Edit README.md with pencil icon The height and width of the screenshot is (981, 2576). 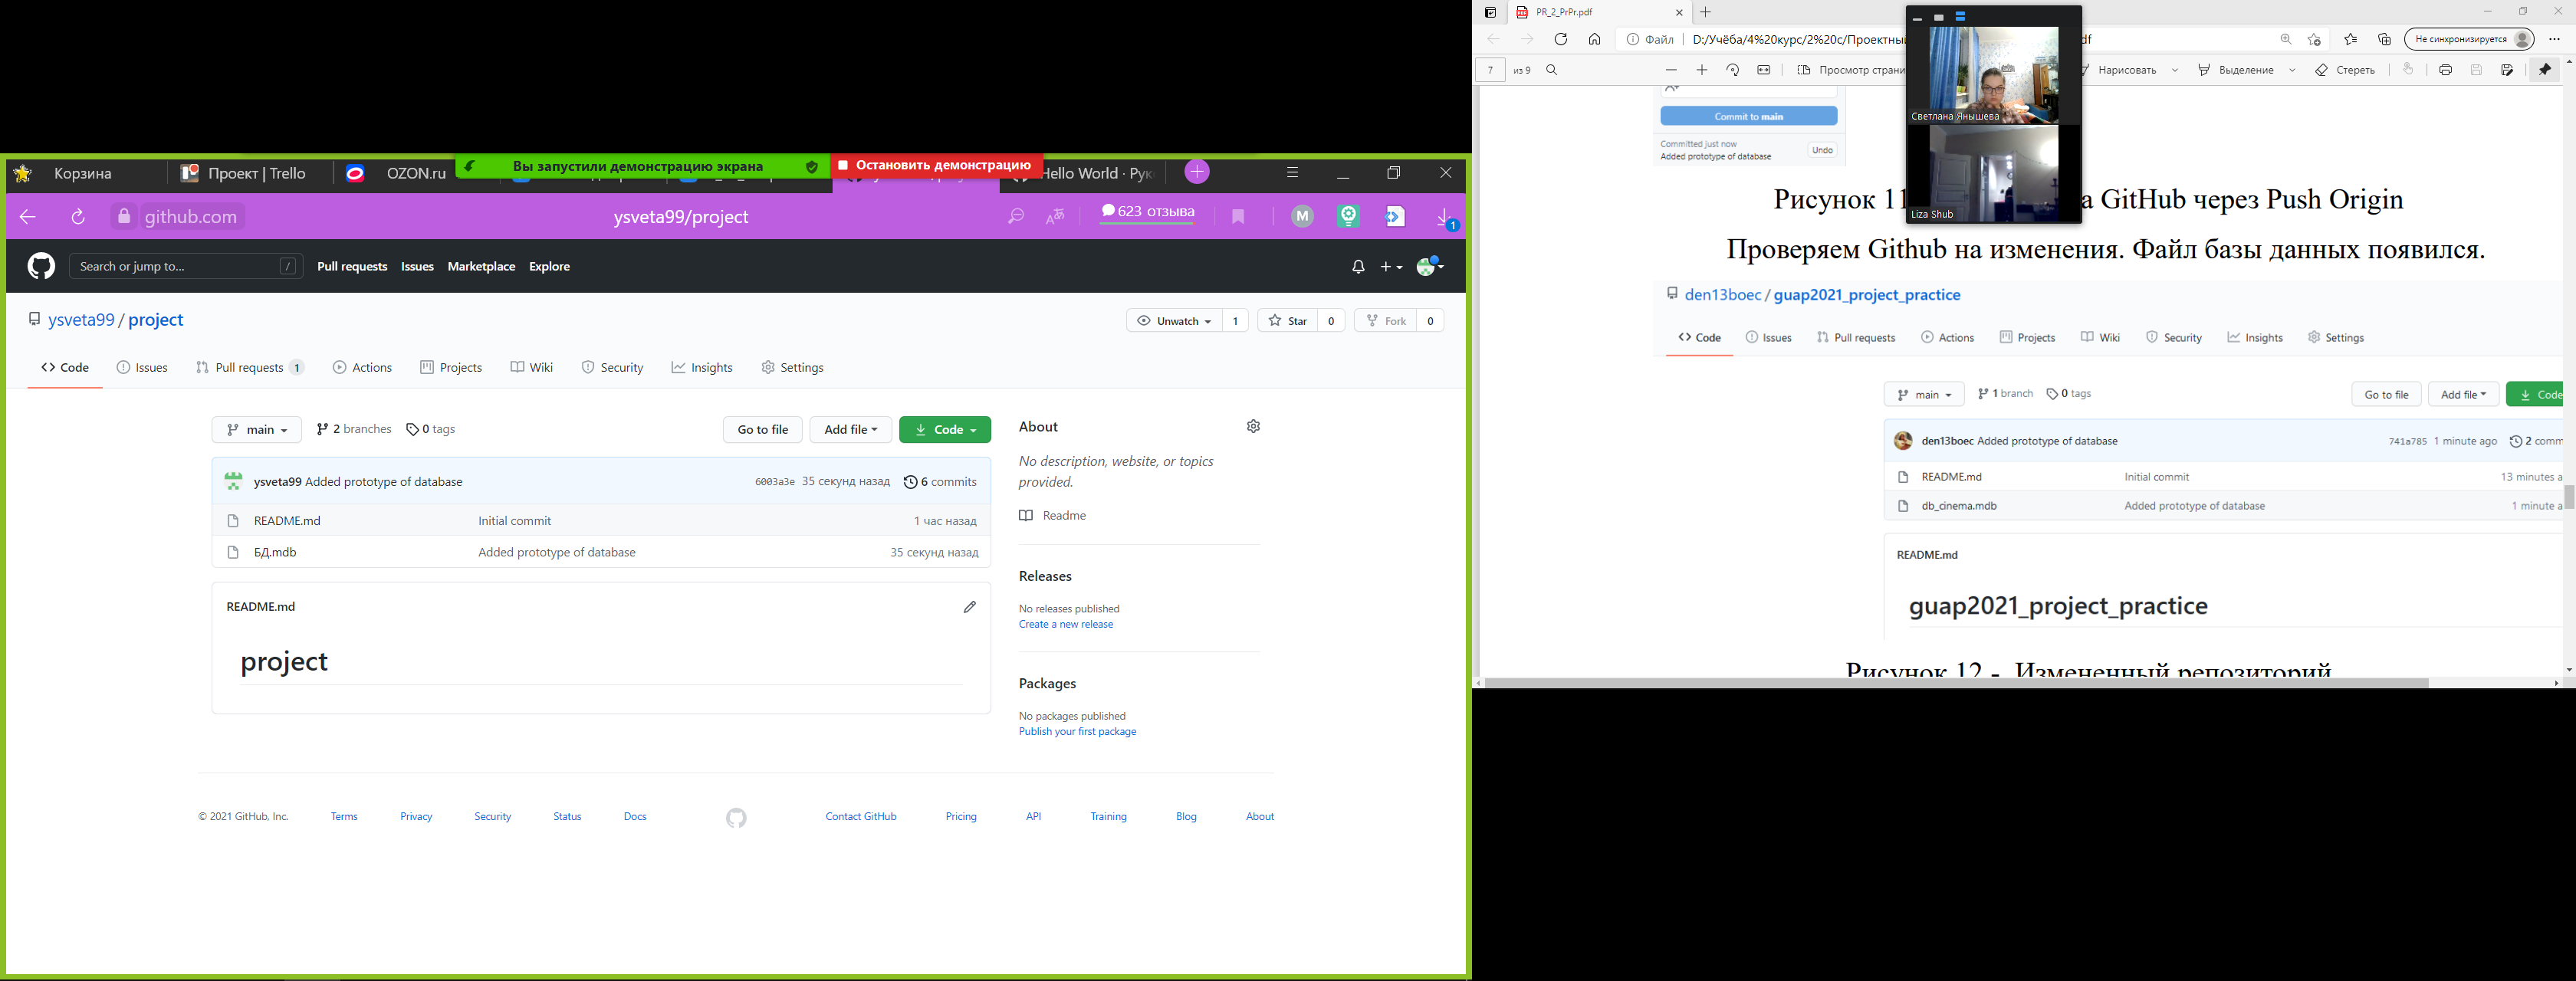(969, 607)
